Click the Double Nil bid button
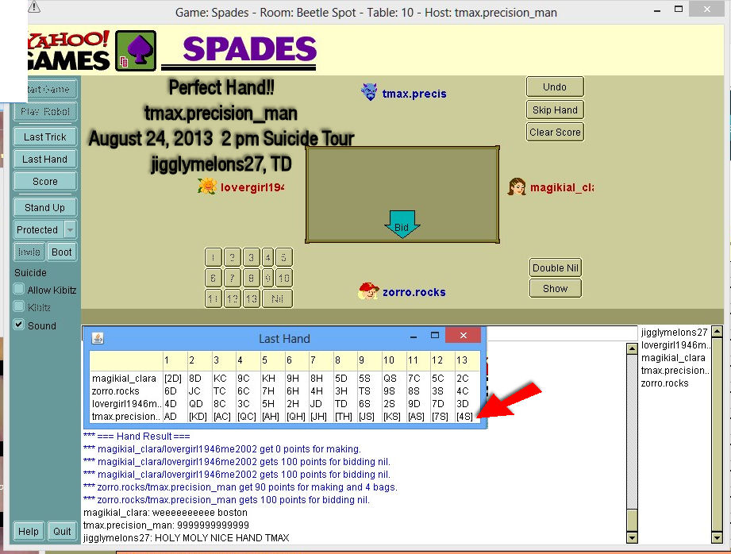This screenshot has width=731, height=554. 555,267
